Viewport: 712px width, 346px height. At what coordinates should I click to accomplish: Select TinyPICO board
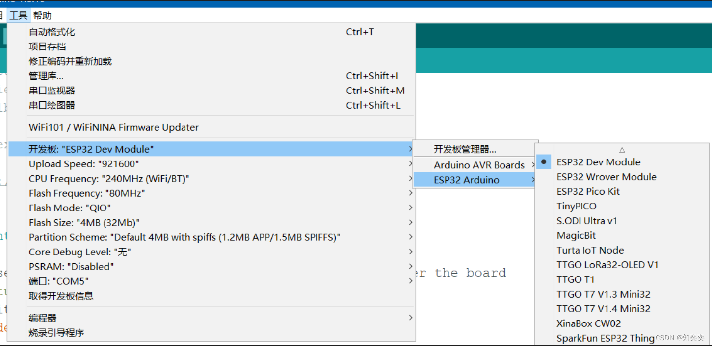622,206
